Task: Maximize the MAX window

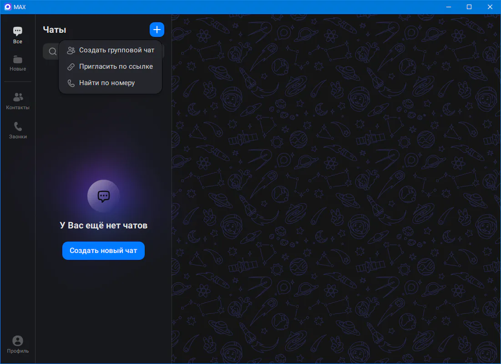Action: [469, 7]
